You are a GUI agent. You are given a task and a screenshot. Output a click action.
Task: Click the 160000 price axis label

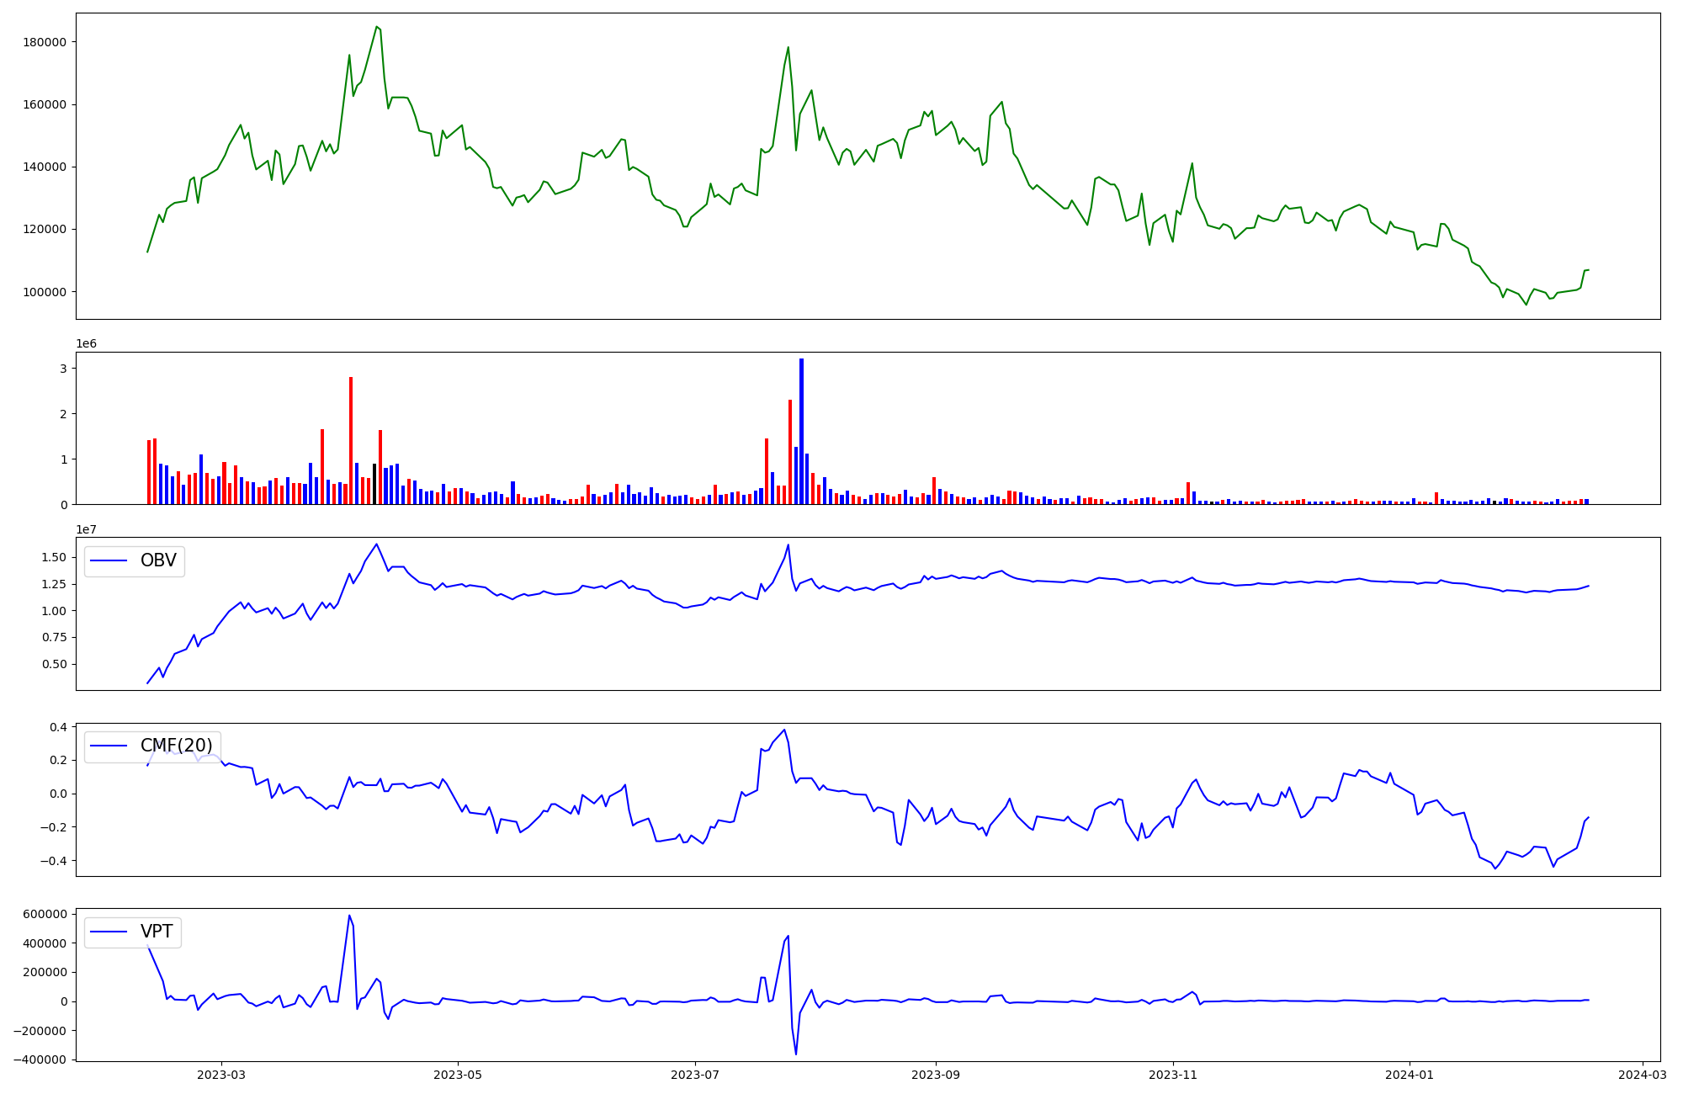pyautogui.click(x=45, y=104)
